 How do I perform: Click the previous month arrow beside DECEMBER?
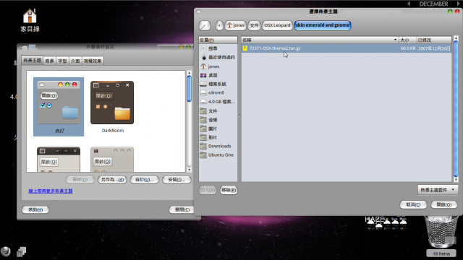pyautogui.click(x=409, y=4)
